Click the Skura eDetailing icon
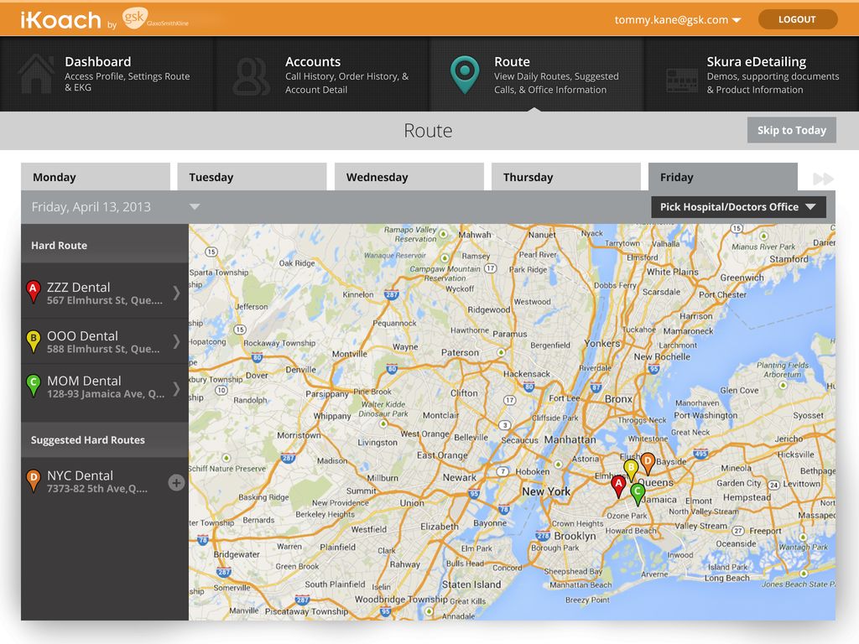859x644 pixels. click(x=681, y=80)
